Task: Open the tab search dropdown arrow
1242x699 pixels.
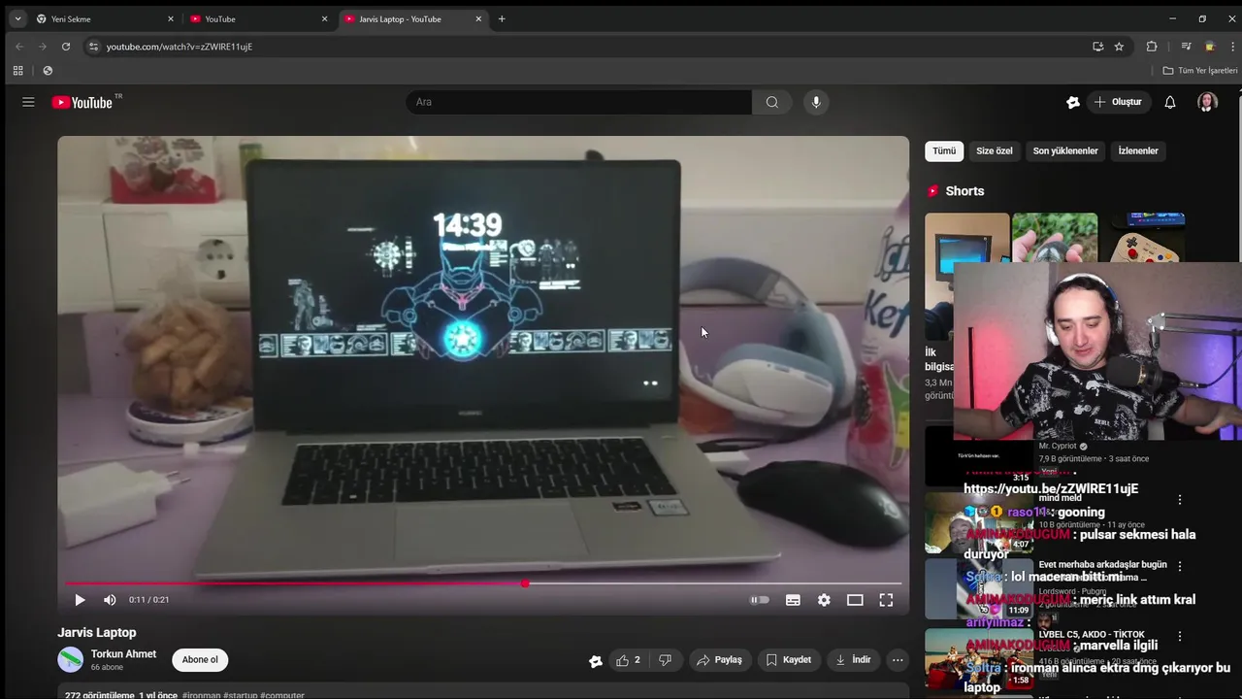Action: point(17,18)
